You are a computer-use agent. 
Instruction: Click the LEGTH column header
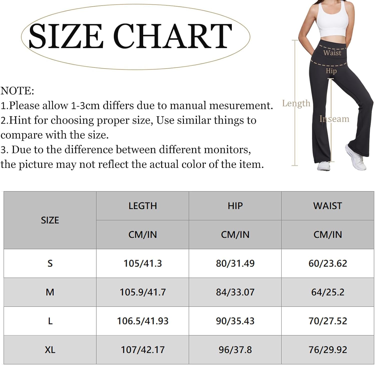[142, 206]
